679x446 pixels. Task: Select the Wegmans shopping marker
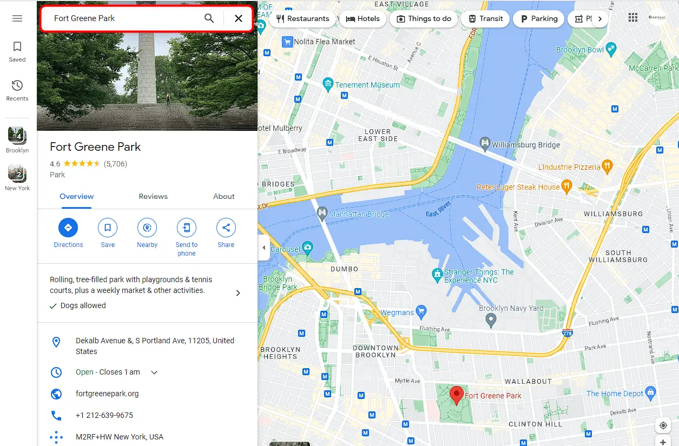[x=421, y=312]
